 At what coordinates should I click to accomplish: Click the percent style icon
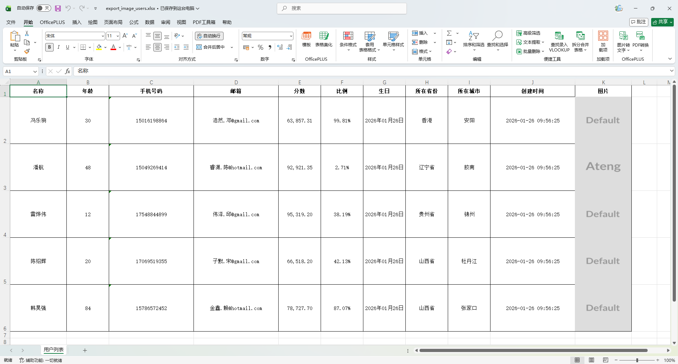(261, 47)
